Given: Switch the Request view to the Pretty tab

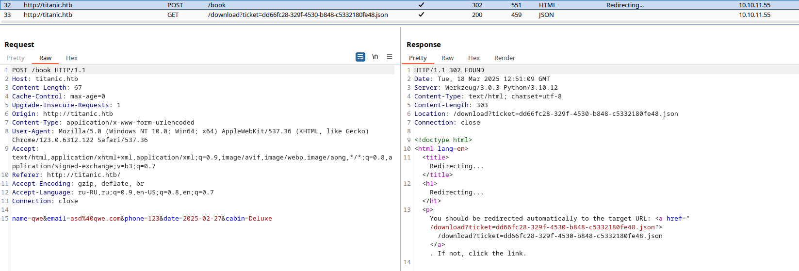Looking at the screenshot, I should click(16, 58).
